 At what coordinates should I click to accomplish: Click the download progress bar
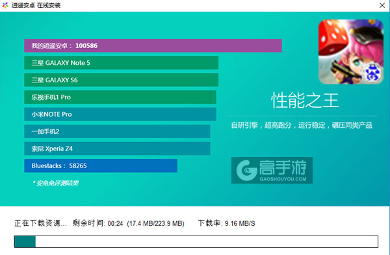196,241
